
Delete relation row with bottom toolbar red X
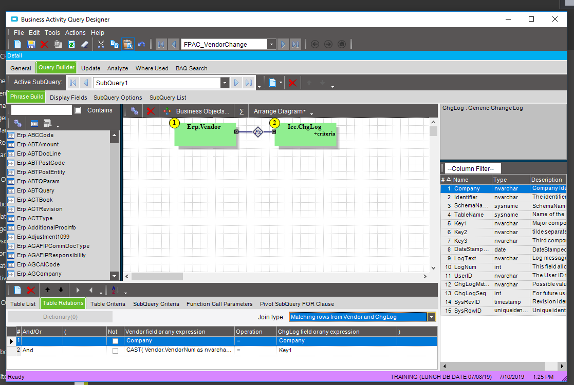click(31, 290)
